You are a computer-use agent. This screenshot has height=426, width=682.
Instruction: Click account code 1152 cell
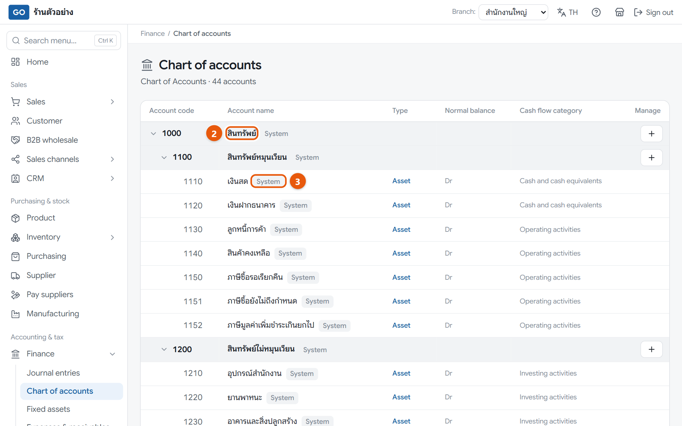pos(193,326)
